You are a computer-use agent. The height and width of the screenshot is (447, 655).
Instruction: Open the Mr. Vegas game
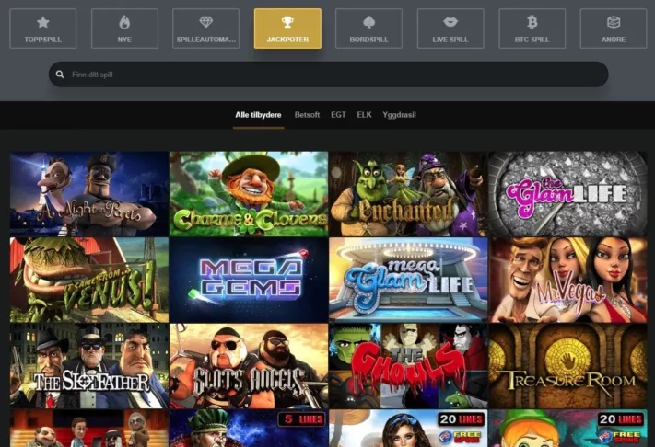(567, 280)
